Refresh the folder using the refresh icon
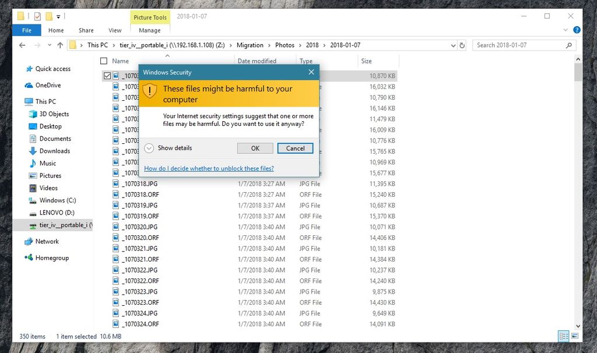This screenshot has height=353, width=597. (462, 44)
